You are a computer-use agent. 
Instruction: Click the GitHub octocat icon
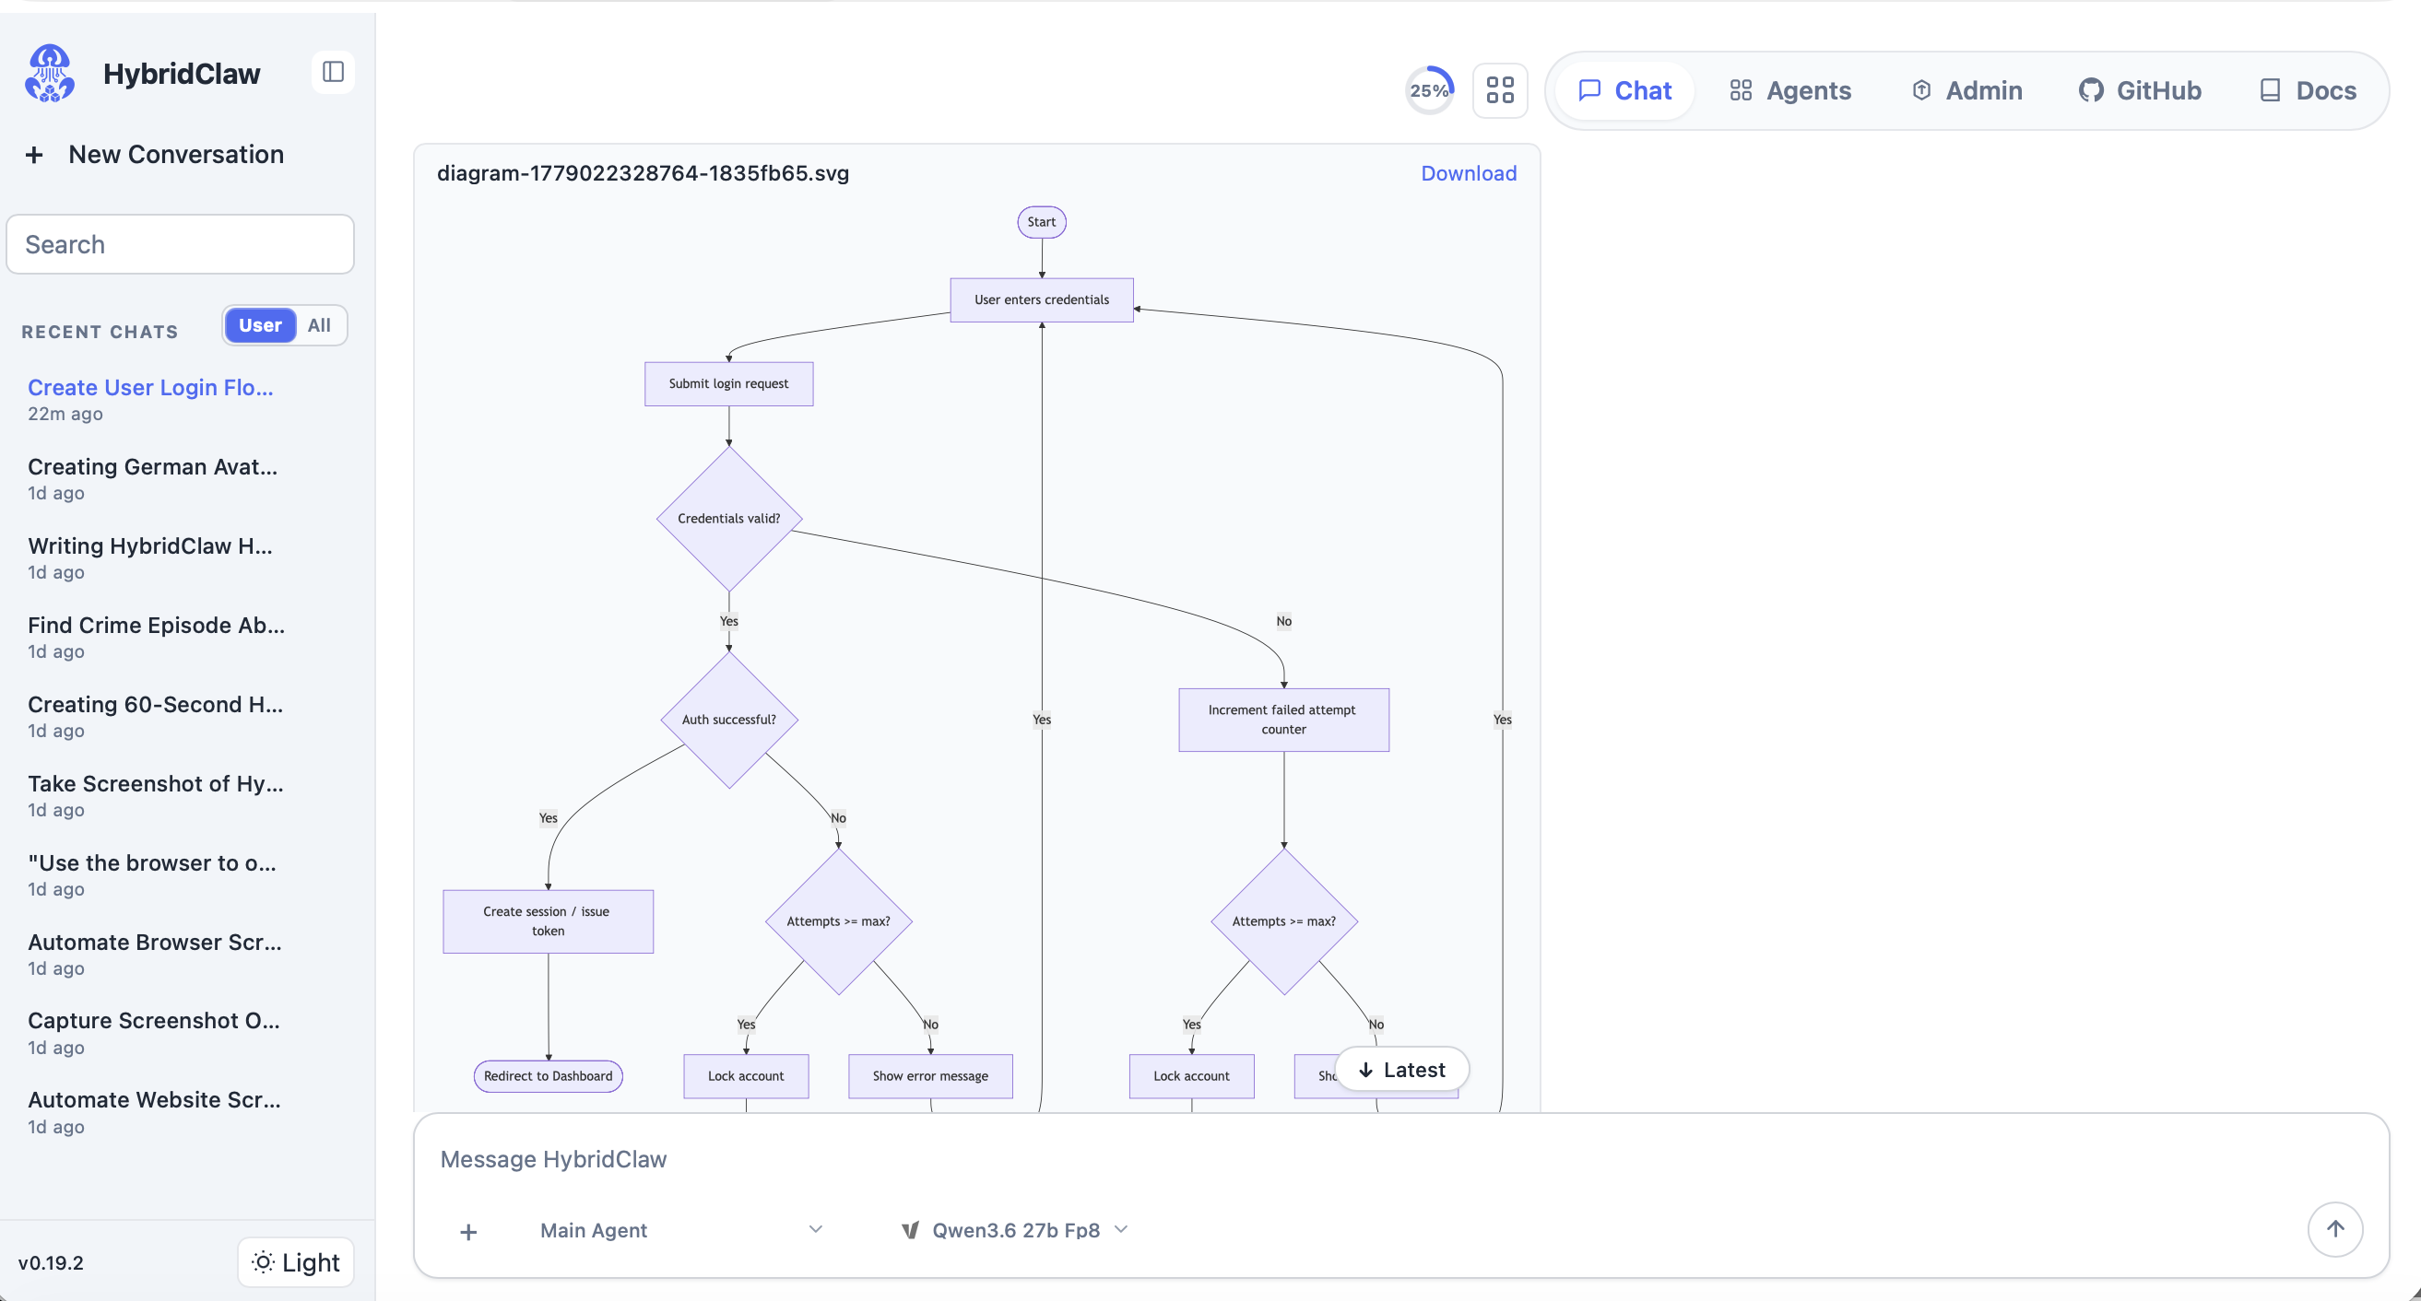(2091, 90)
